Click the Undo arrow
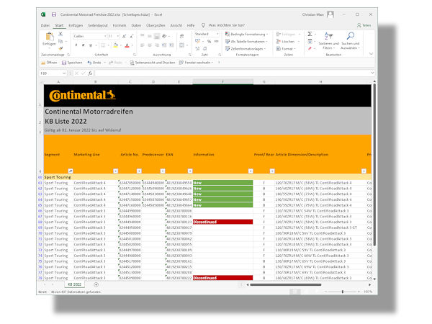 click(89, 63)
